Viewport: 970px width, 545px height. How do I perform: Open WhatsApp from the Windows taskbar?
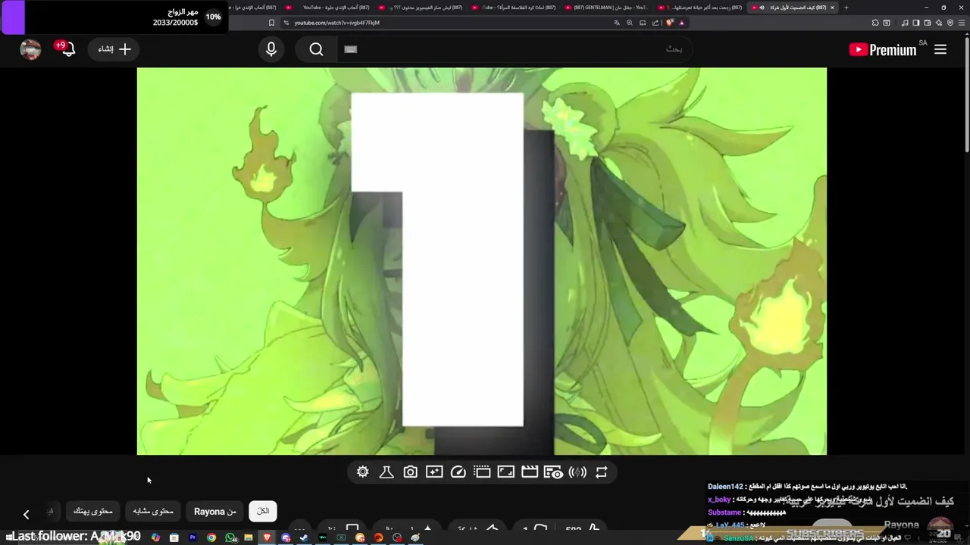point(230,537)
